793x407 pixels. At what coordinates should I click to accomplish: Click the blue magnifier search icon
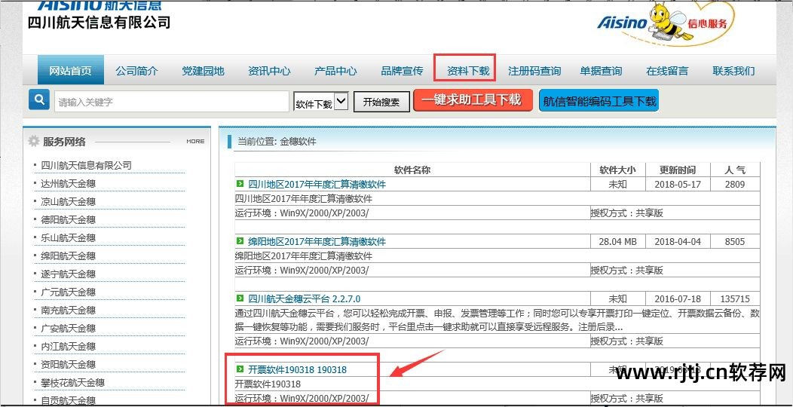39,99
